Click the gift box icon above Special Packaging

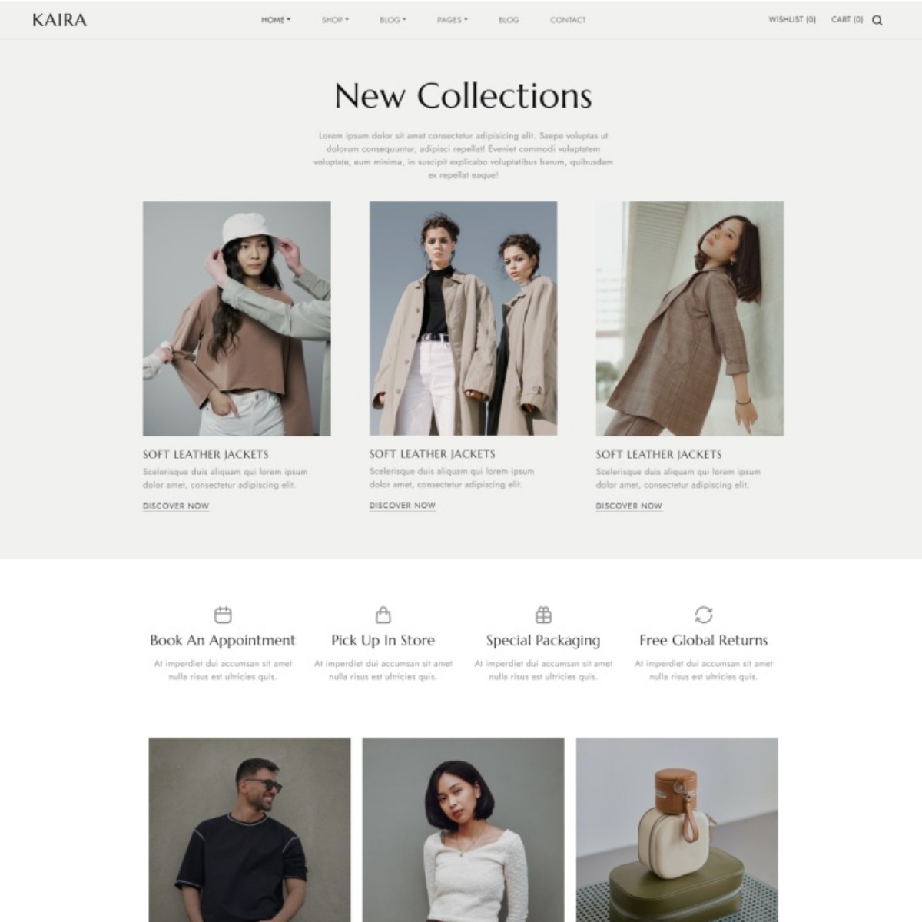pyautogui.click(x=543, y=615)
